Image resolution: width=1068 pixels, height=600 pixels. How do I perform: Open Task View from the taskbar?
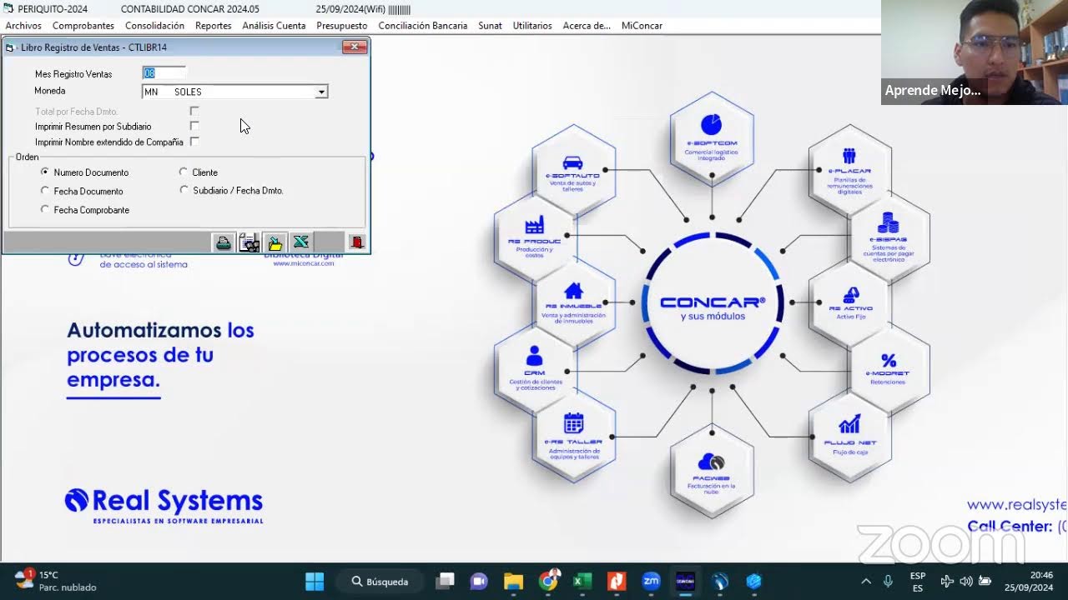[x=446, y=581]
